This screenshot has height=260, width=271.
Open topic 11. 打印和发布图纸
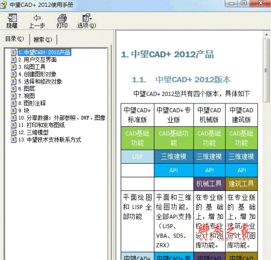click(x=42, y=125)
